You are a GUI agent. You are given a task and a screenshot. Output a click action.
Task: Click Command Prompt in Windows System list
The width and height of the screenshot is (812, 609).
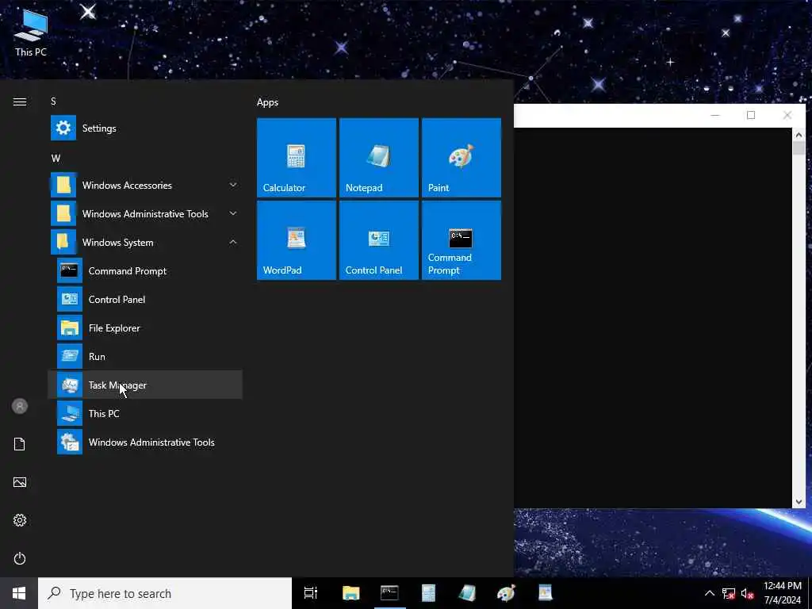click(145, 271)
